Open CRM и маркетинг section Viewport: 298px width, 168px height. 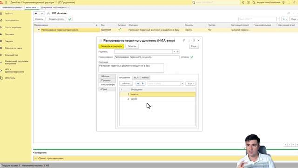13,28
